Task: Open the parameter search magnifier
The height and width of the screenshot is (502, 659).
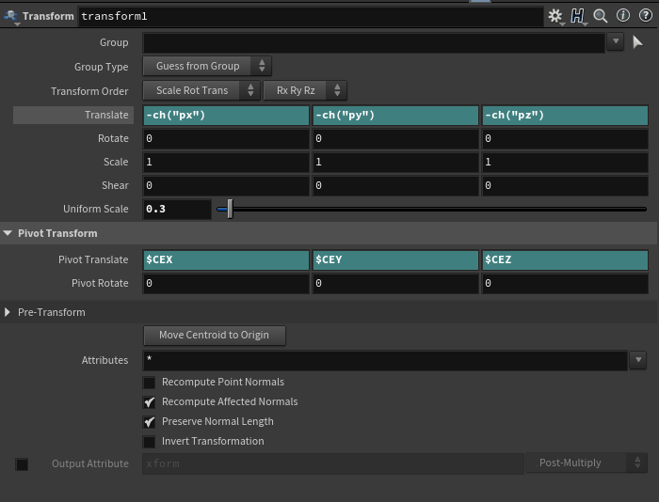Action: click(601, 16)
